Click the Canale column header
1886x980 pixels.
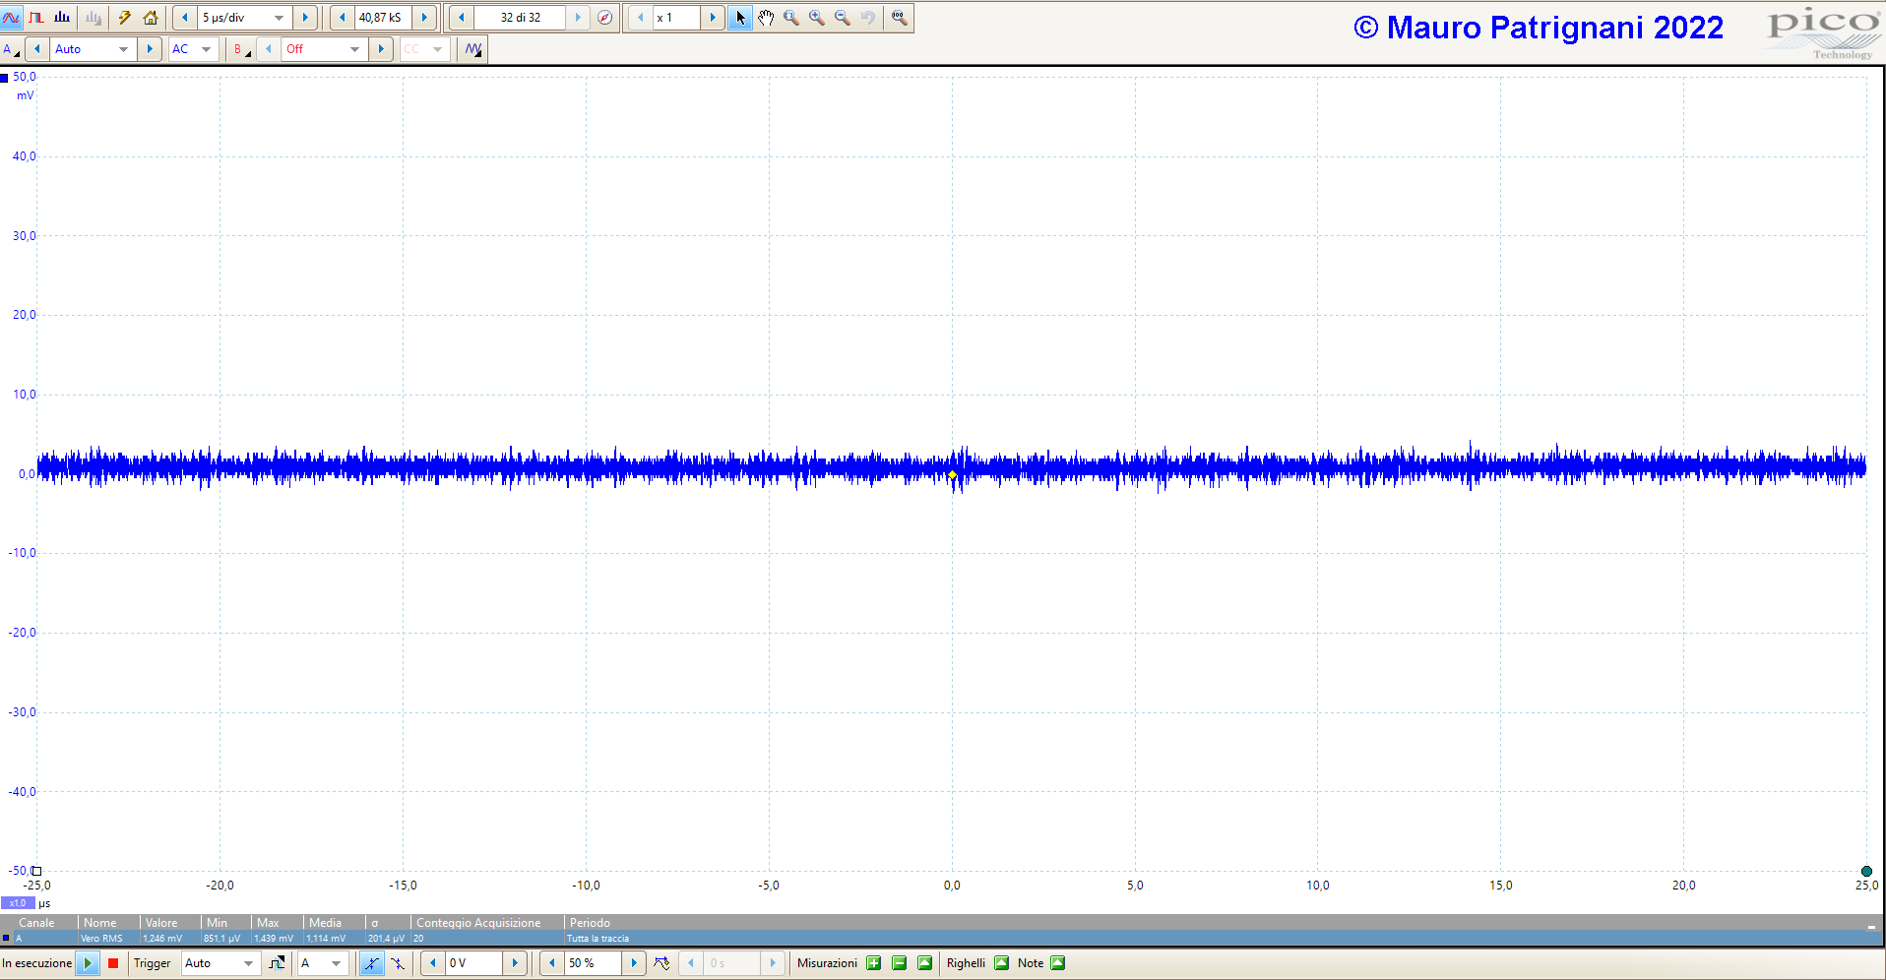coord(36,923)
